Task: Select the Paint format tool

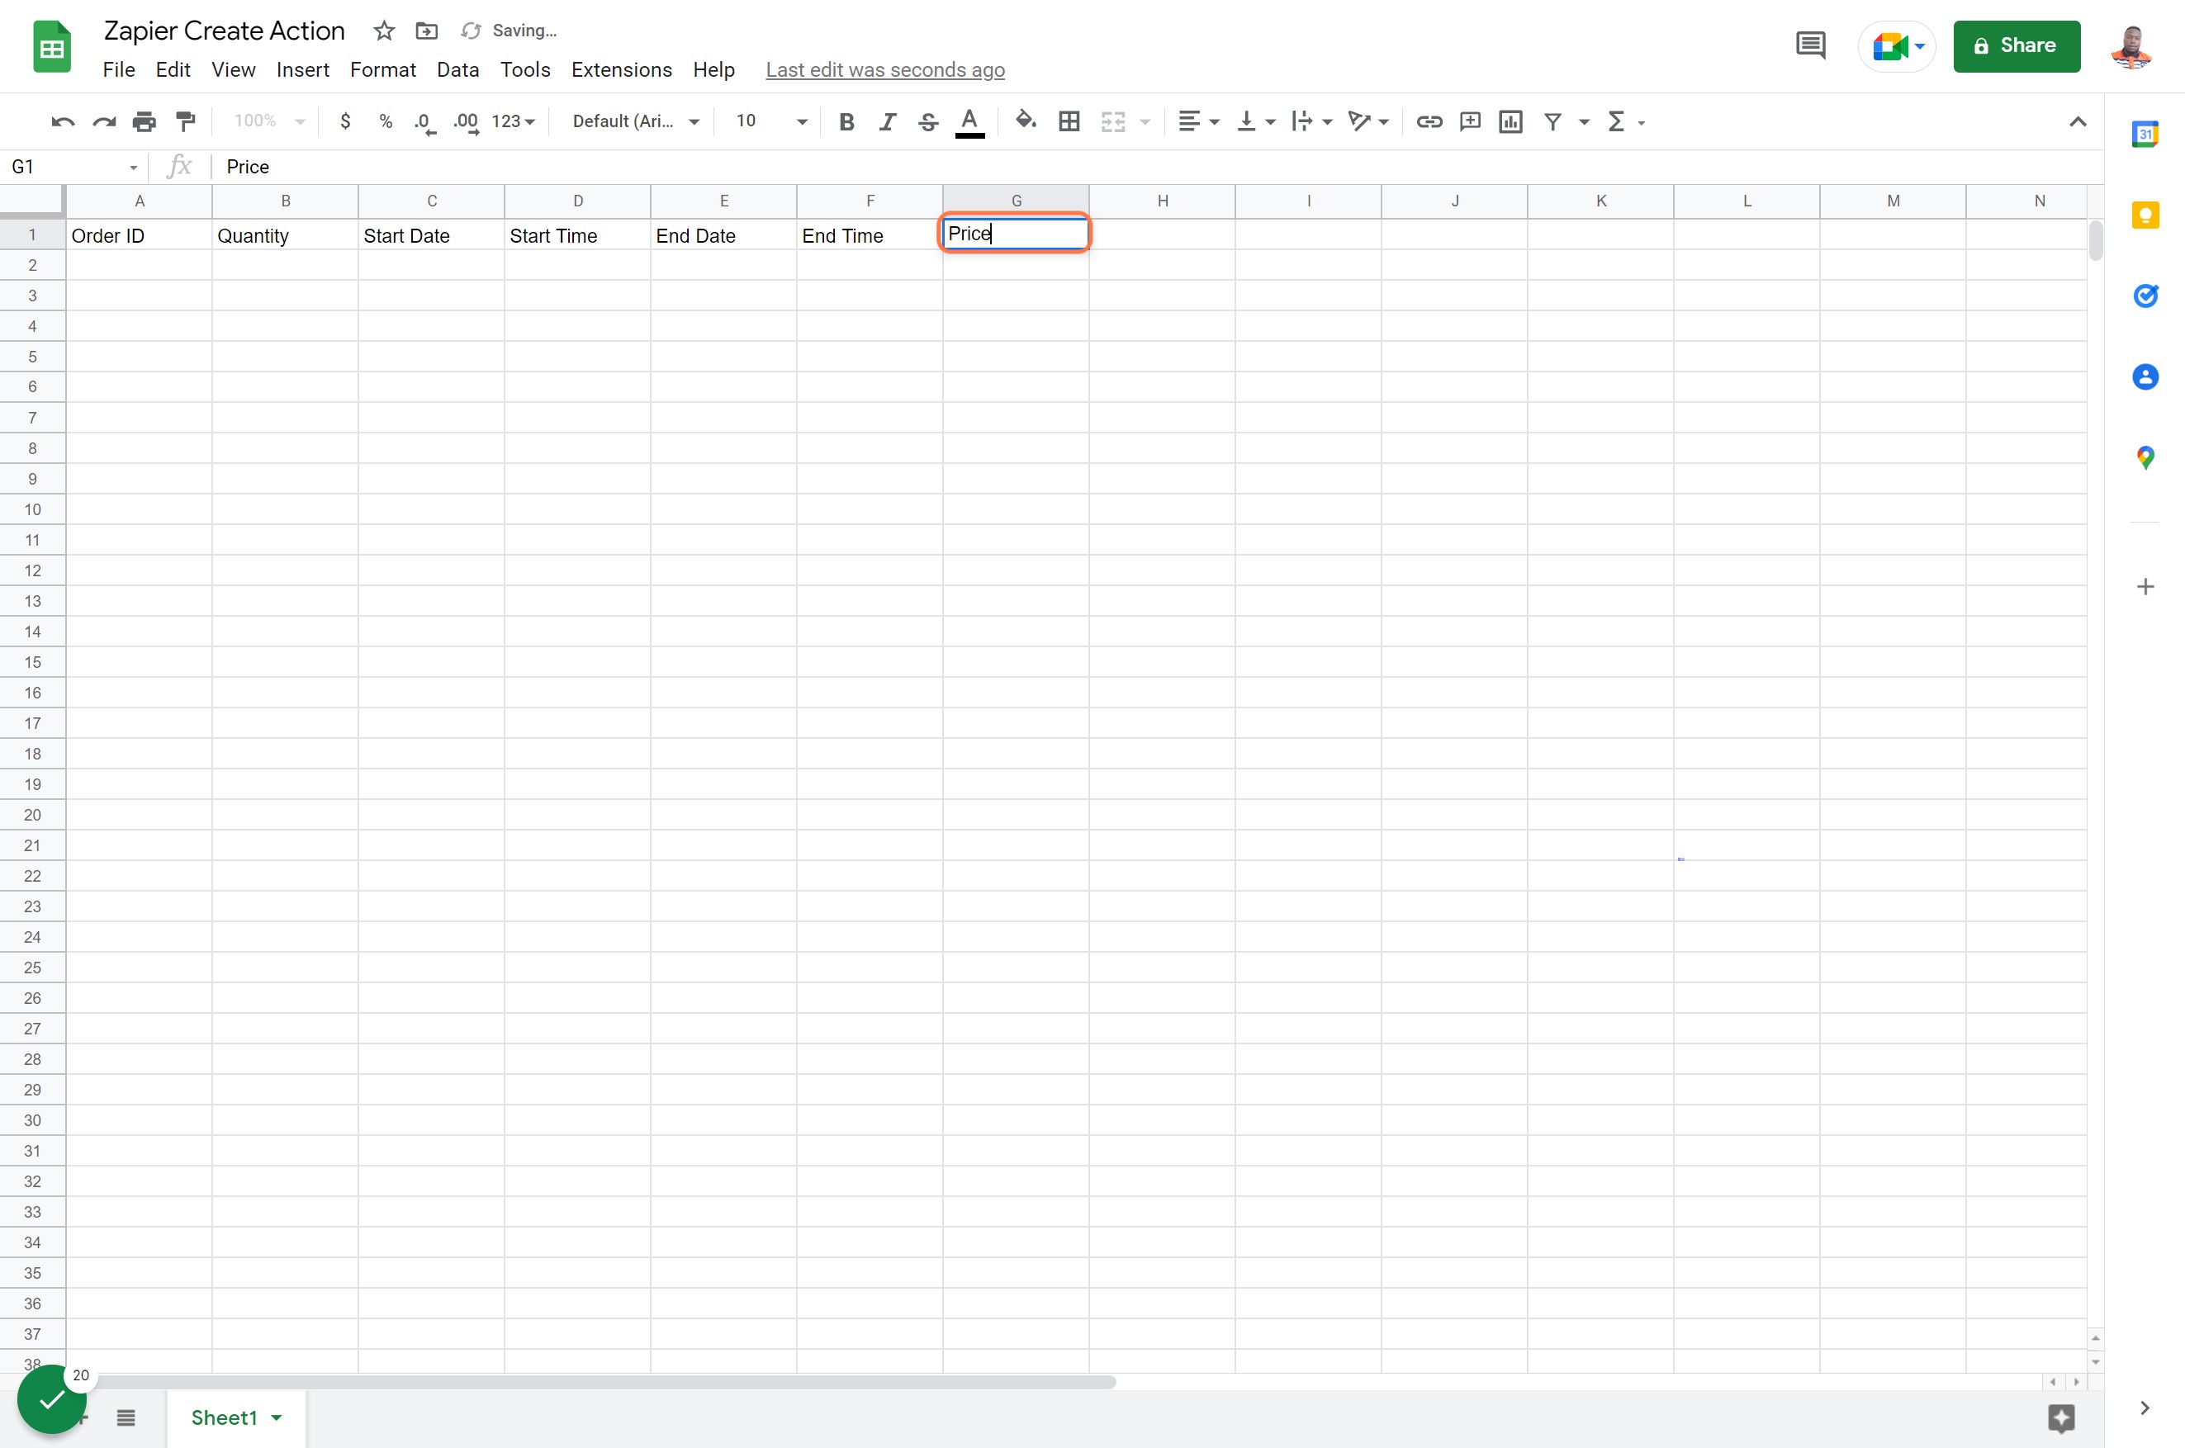Action: click(x=186, y=122)
